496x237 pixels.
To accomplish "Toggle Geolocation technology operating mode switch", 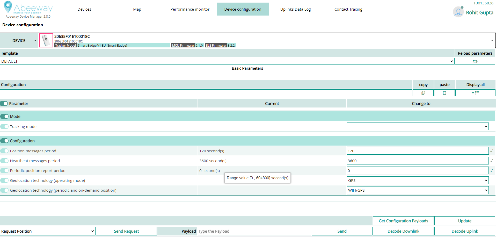I will 4,181.
